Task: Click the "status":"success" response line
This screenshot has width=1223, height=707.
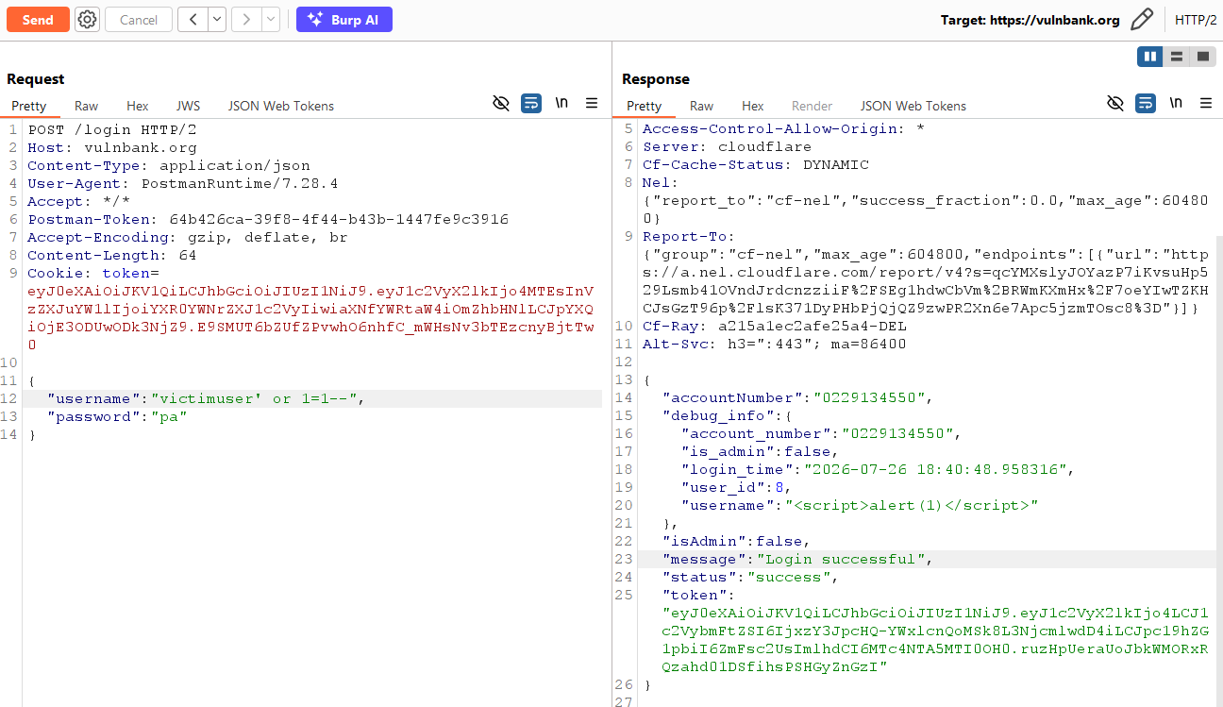Action: tap(751, 577)
